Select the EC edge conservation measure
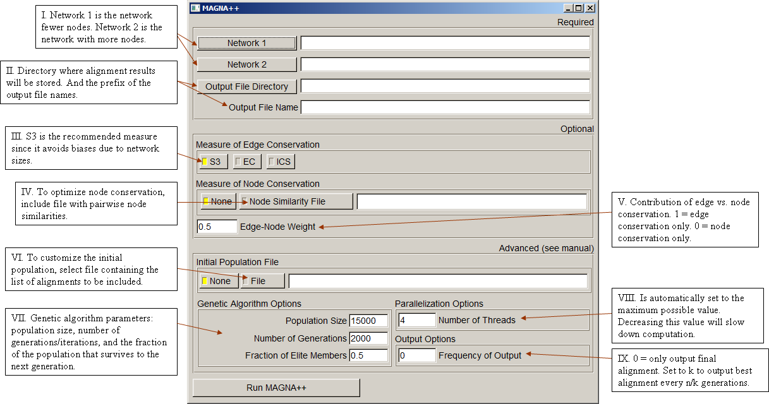The height and width of the screenshot is (404, 769). (x=247, y=162)
